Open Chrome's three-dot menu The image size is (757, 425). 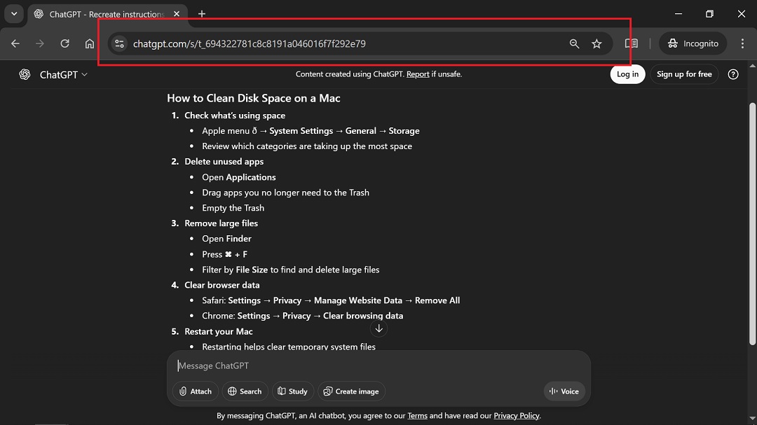(x=743, y=43)
